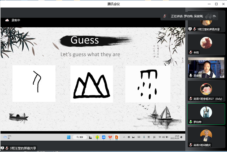Open Windows Start menu in shared taskbar

[68, 137]
